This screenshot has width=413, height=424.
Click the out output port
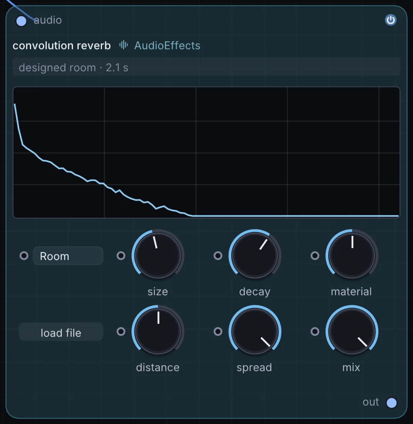pos(391,403)
